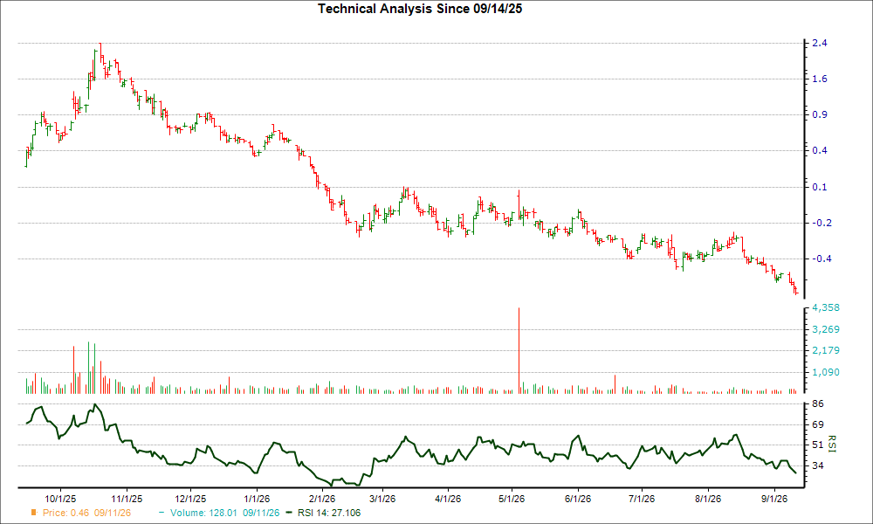Click the '0.1' price axis label
This screenshot has height=524, width=873.
[820, 187]
